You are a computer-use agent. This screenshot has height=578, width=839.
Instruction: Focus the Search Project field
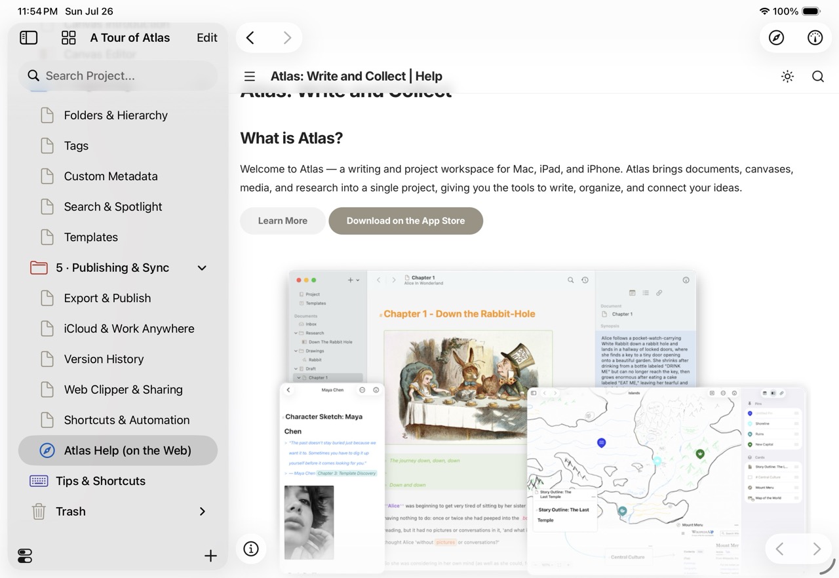118,76
